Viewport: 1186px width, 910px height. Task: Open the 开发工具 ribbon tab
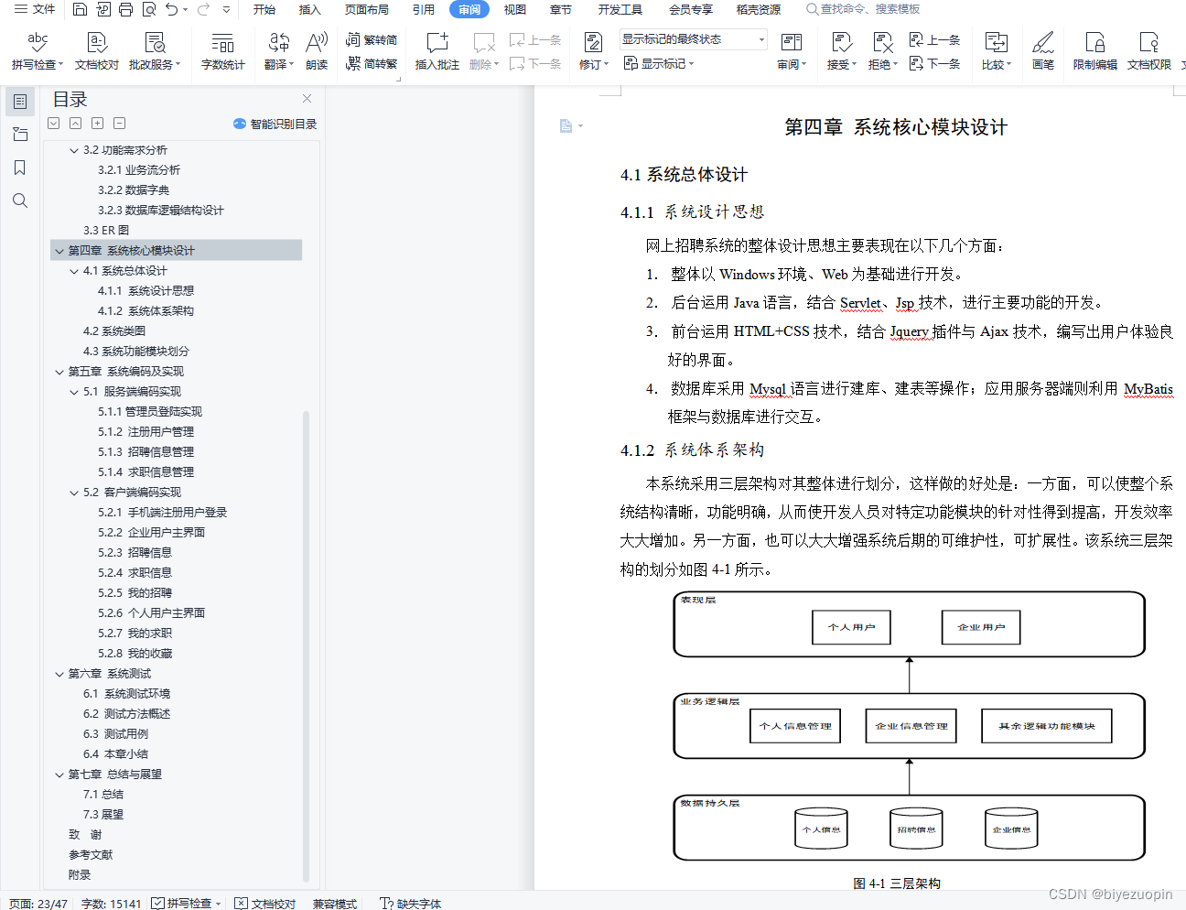pyautogui.click(x=620, y=10)
